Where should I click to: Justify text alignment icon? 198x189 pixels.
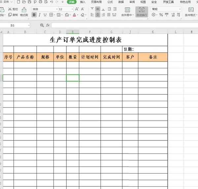109,15
